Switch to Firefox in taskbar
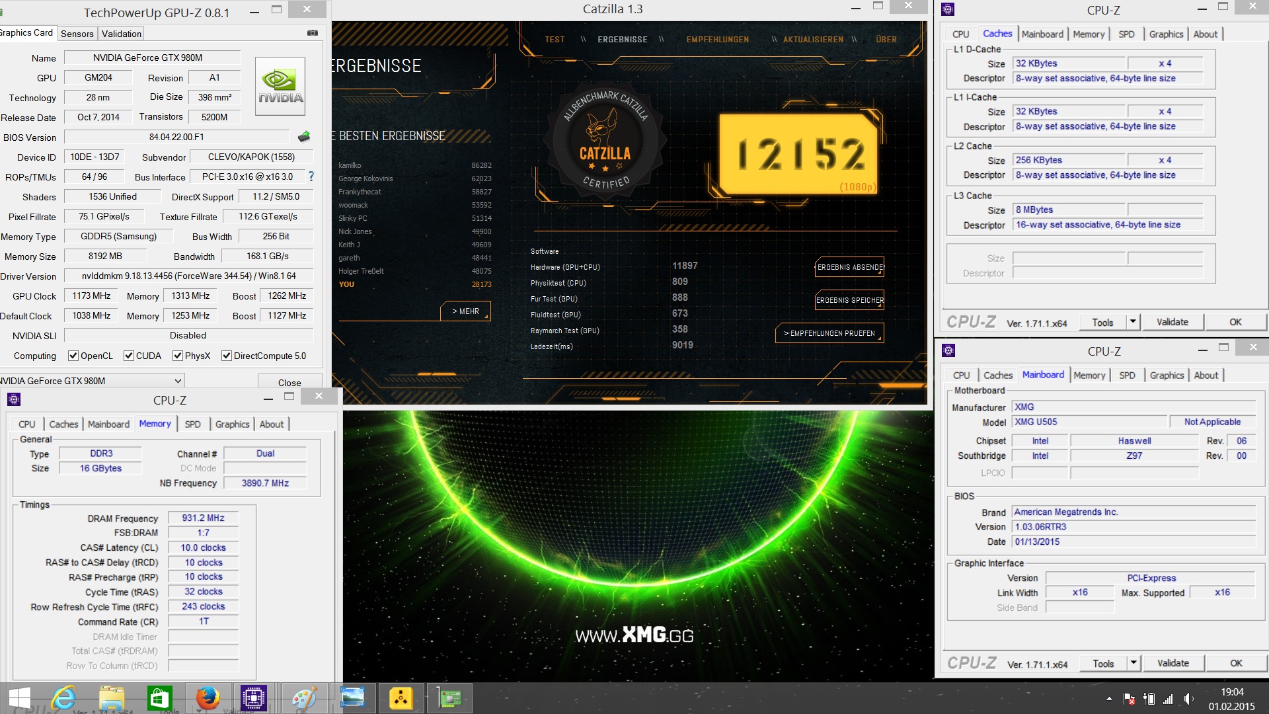 pos(207,698)
